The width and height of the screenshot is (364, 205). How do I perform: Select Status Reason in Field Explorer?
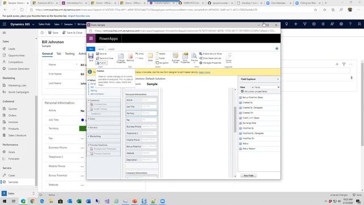click(x=249, y=149)
